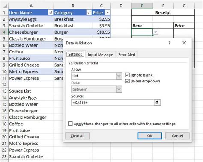
Task: Click Anystyle Eggs in row 14
Action: pos(31,98)
